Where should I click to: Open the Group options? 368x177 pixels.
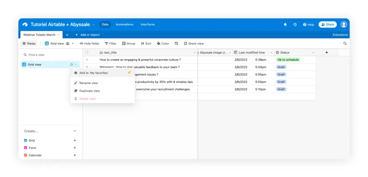pyautogui.click(x=128, y=44)
